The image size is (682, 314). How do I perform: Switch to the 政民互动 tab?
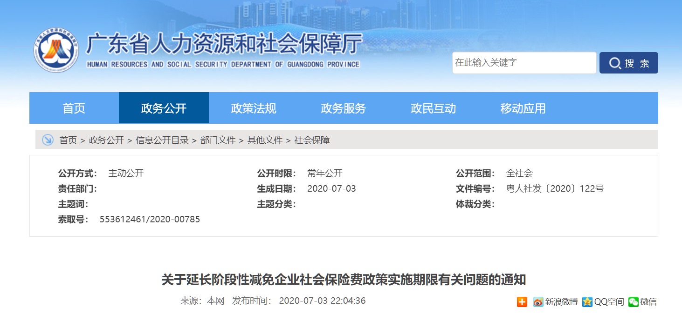[433, 108]
